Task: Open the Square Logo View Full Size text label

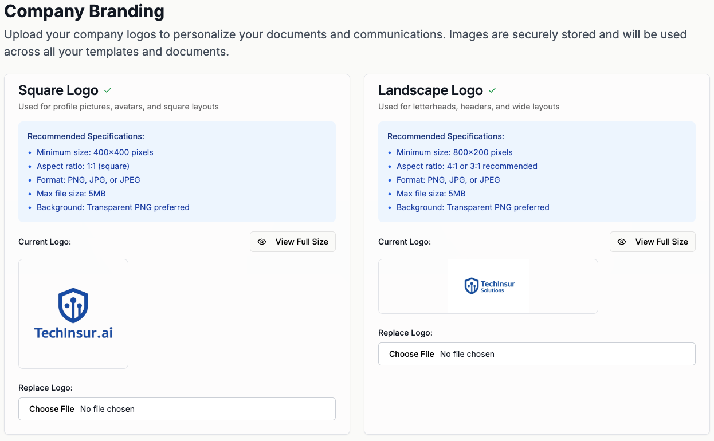Action: (x=302, y=242)
